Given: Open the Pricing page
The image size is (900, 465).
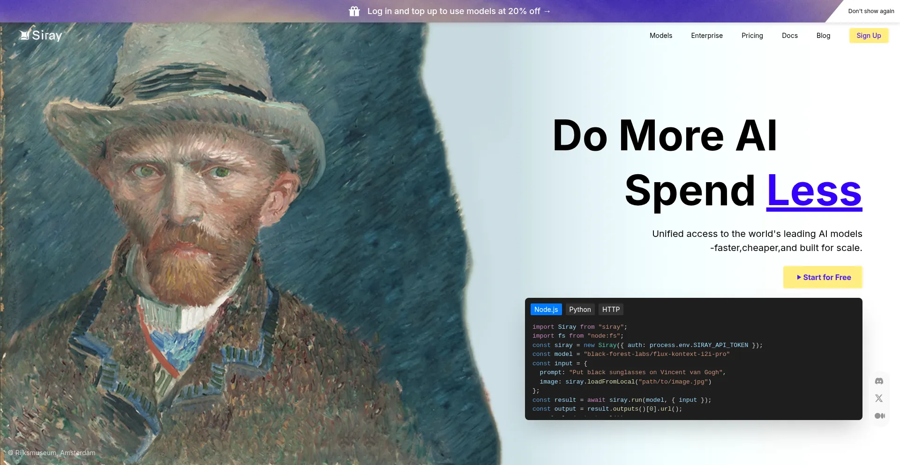Looking at the screenshot, I should pyautogui.click(x=752, y=36).
